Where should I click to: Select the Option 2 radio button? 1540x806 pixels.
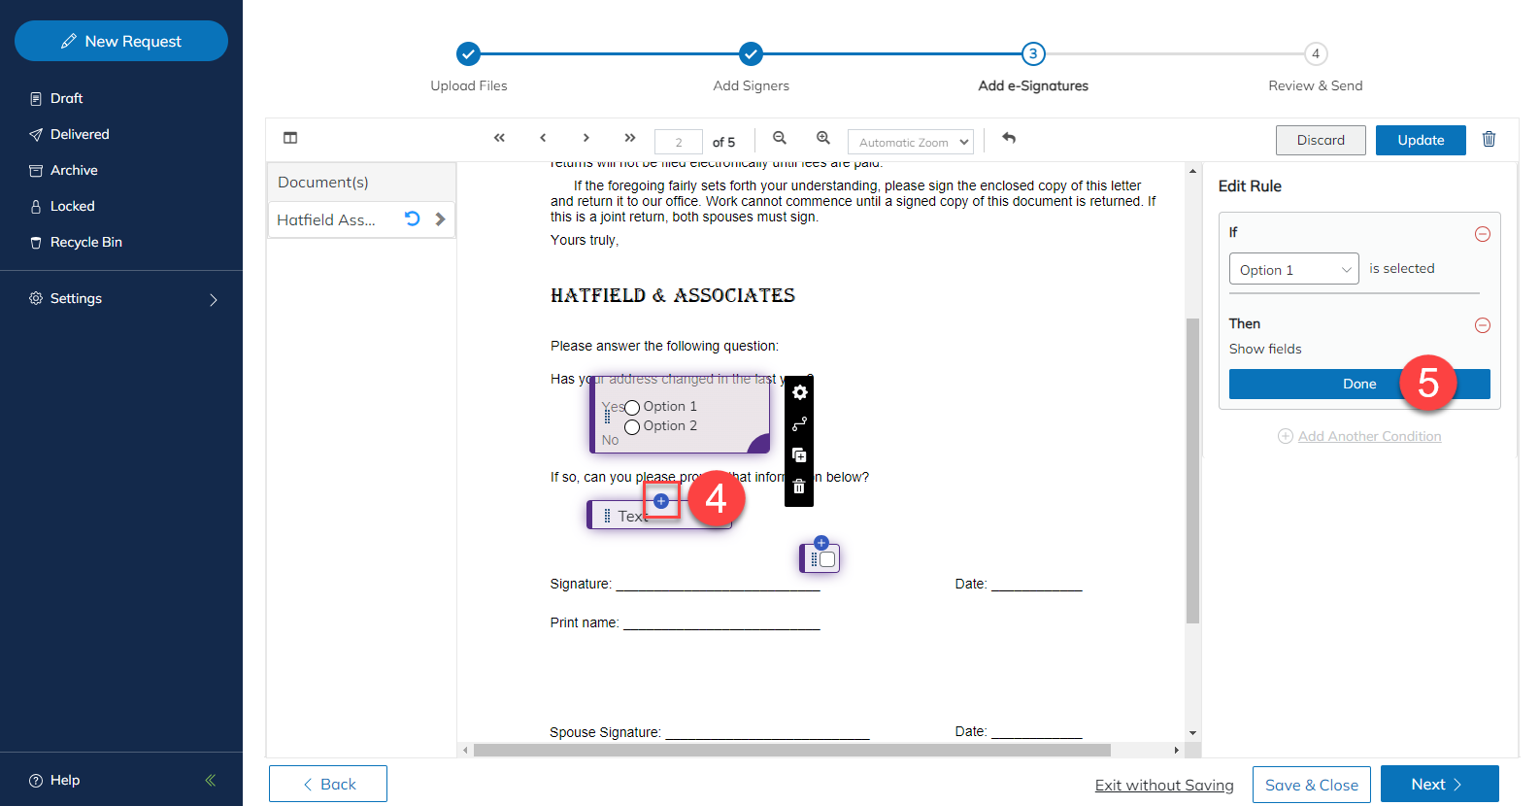point(632,427)
